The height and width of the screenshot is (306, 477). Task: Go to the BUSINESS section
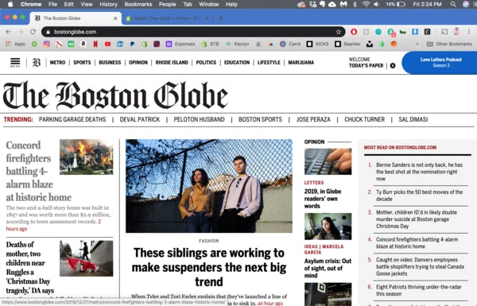tap(110, 62)
